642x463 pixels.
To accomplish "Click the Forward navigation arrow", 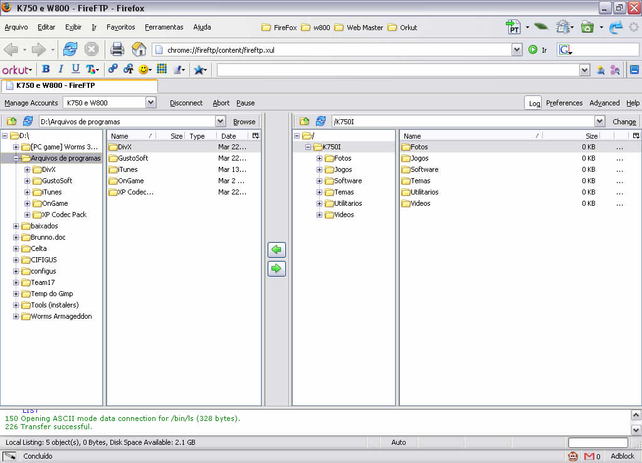I will point(39,50).
